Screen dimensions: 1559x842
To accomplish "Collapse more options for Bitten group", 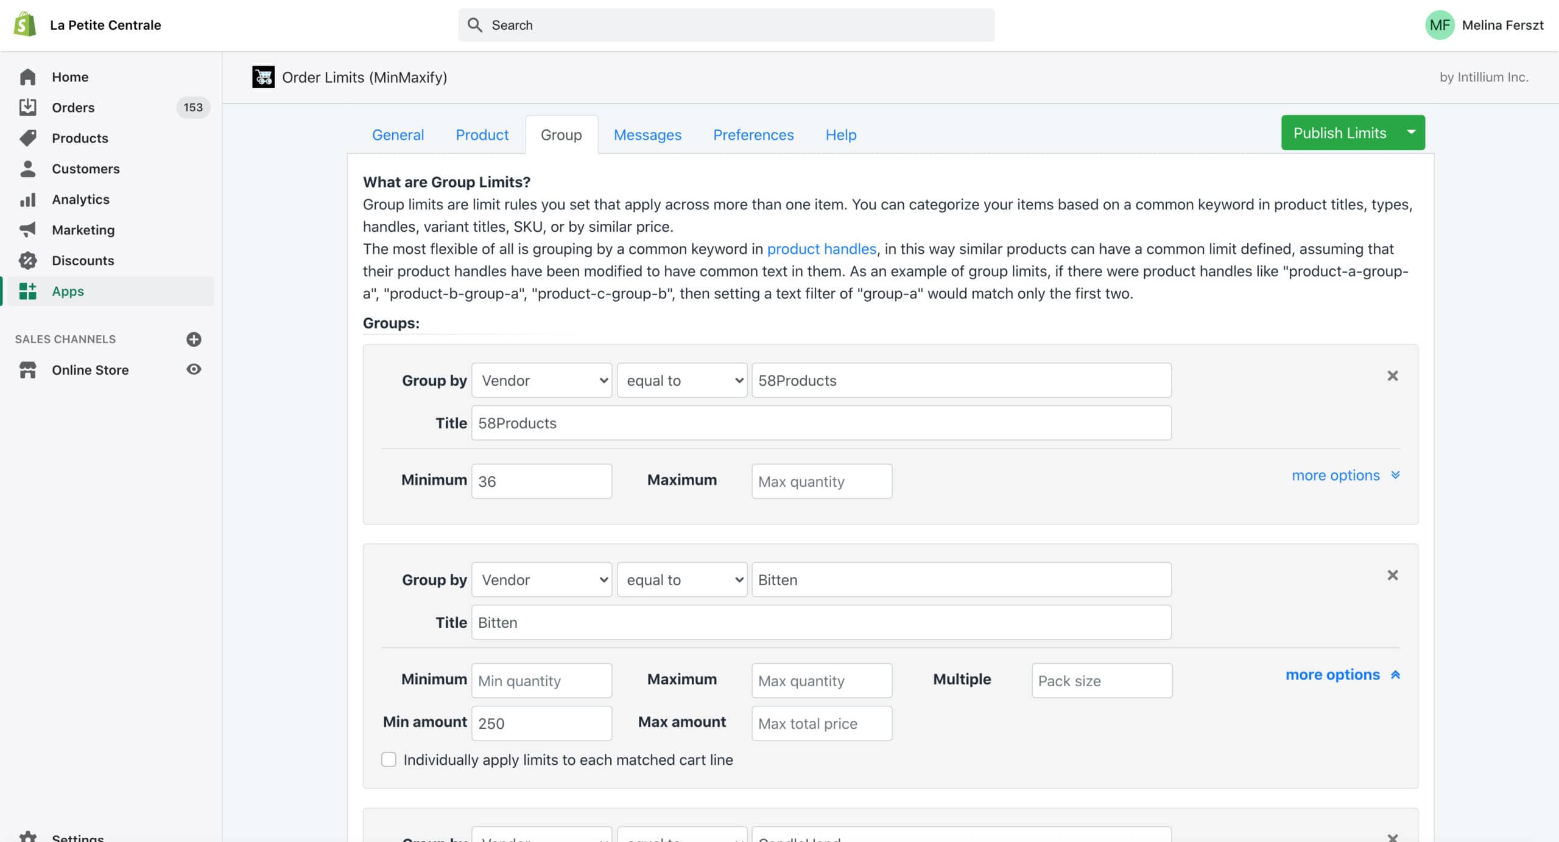I will coord(1343,675).
